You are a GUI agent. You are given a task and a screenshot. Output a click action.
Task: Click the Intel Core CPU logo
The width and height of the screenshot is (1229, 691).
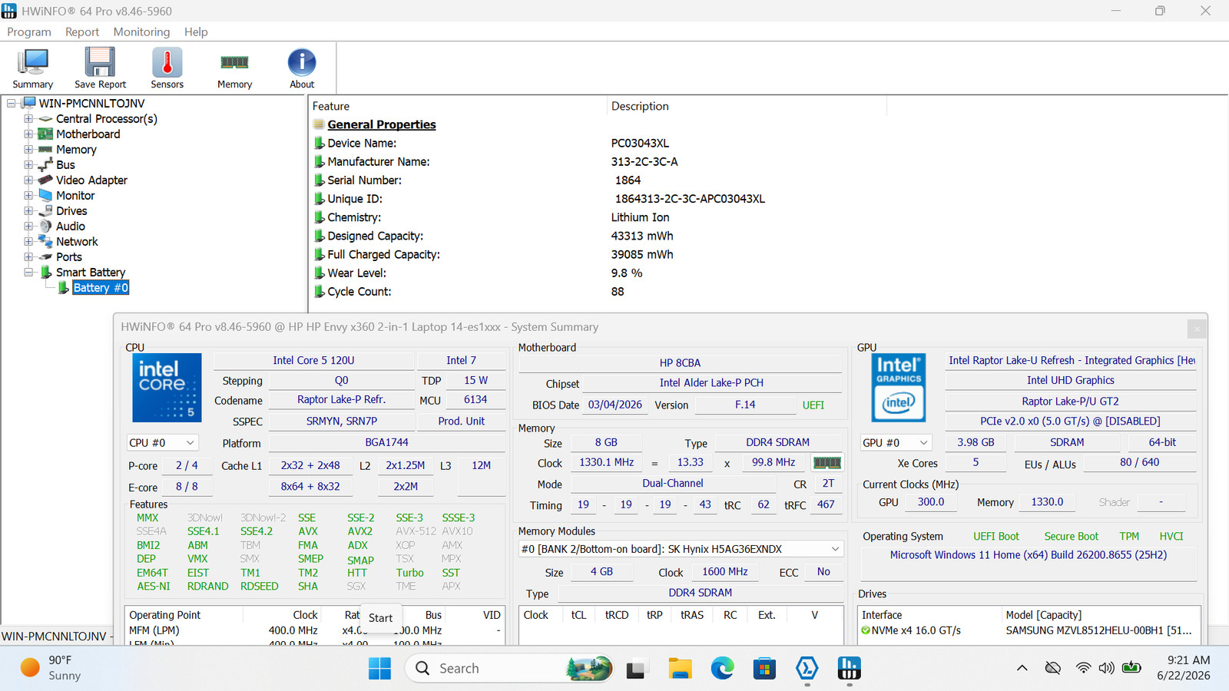[167, 388]
